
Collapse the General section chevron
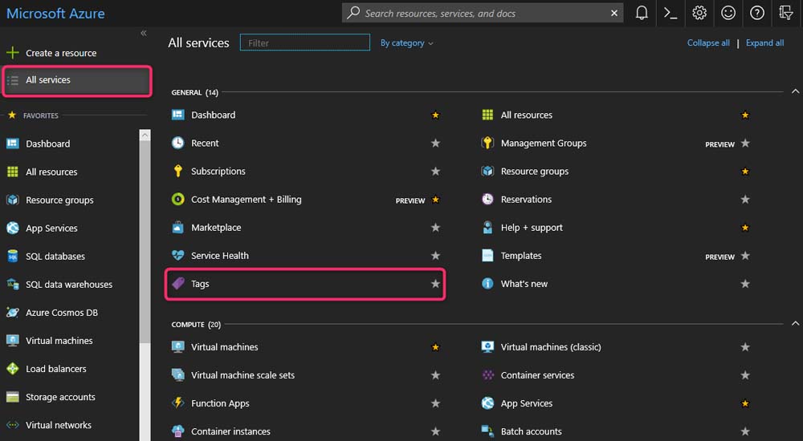click(795, 92)
